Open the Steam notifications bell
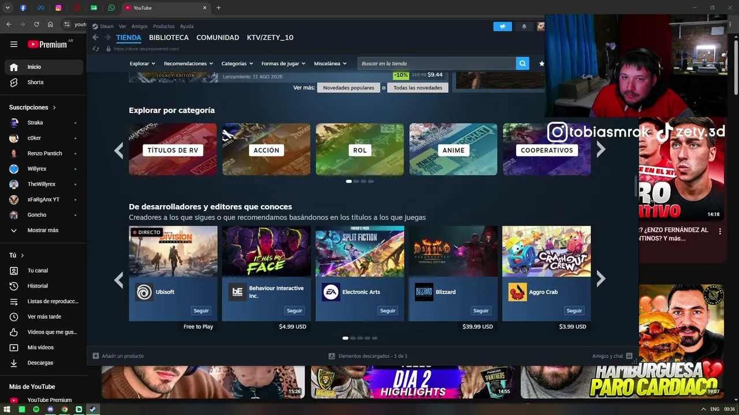Viewport: 739px width, 415px height. click(x=524, y=27)
